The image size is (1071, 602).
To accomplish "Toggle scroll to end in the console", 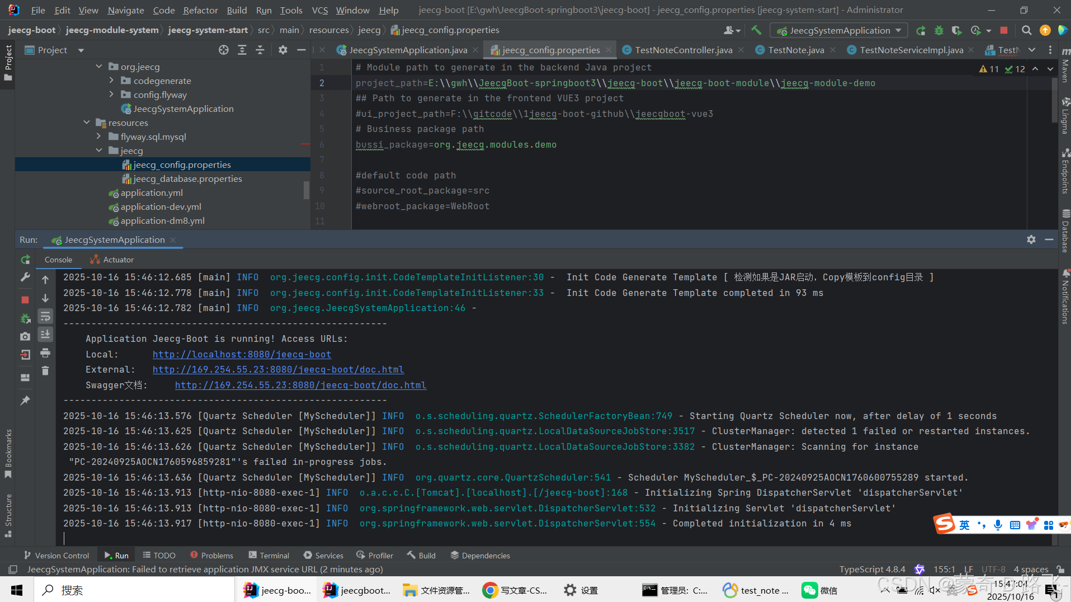I will [x=45, y=334].
